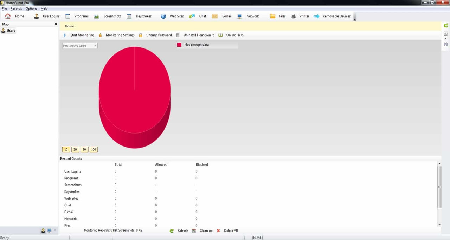
Task: Click the Record Counts scrollbar down arrow
Action: pos(439,225)
